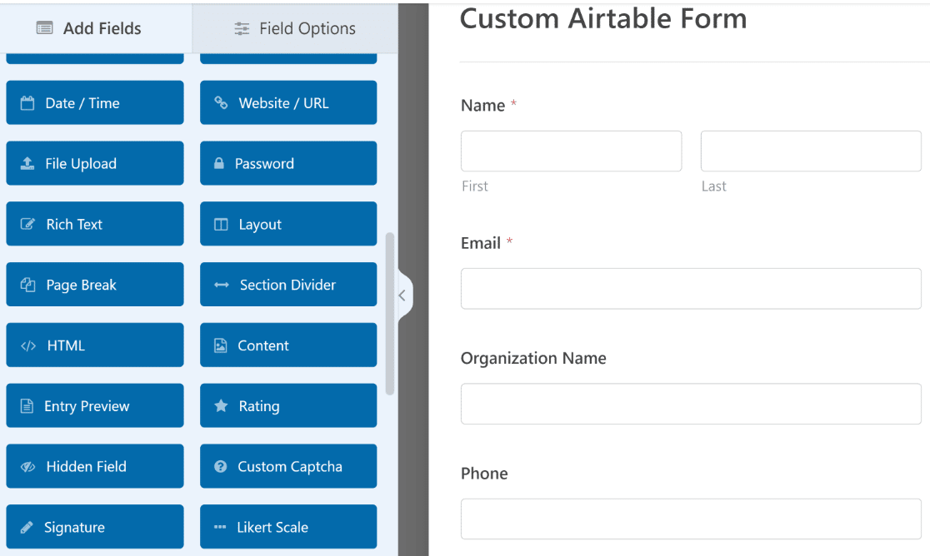Add a Password field
Viewport: 930px width, 556px height.
click(x=288, y=163)
